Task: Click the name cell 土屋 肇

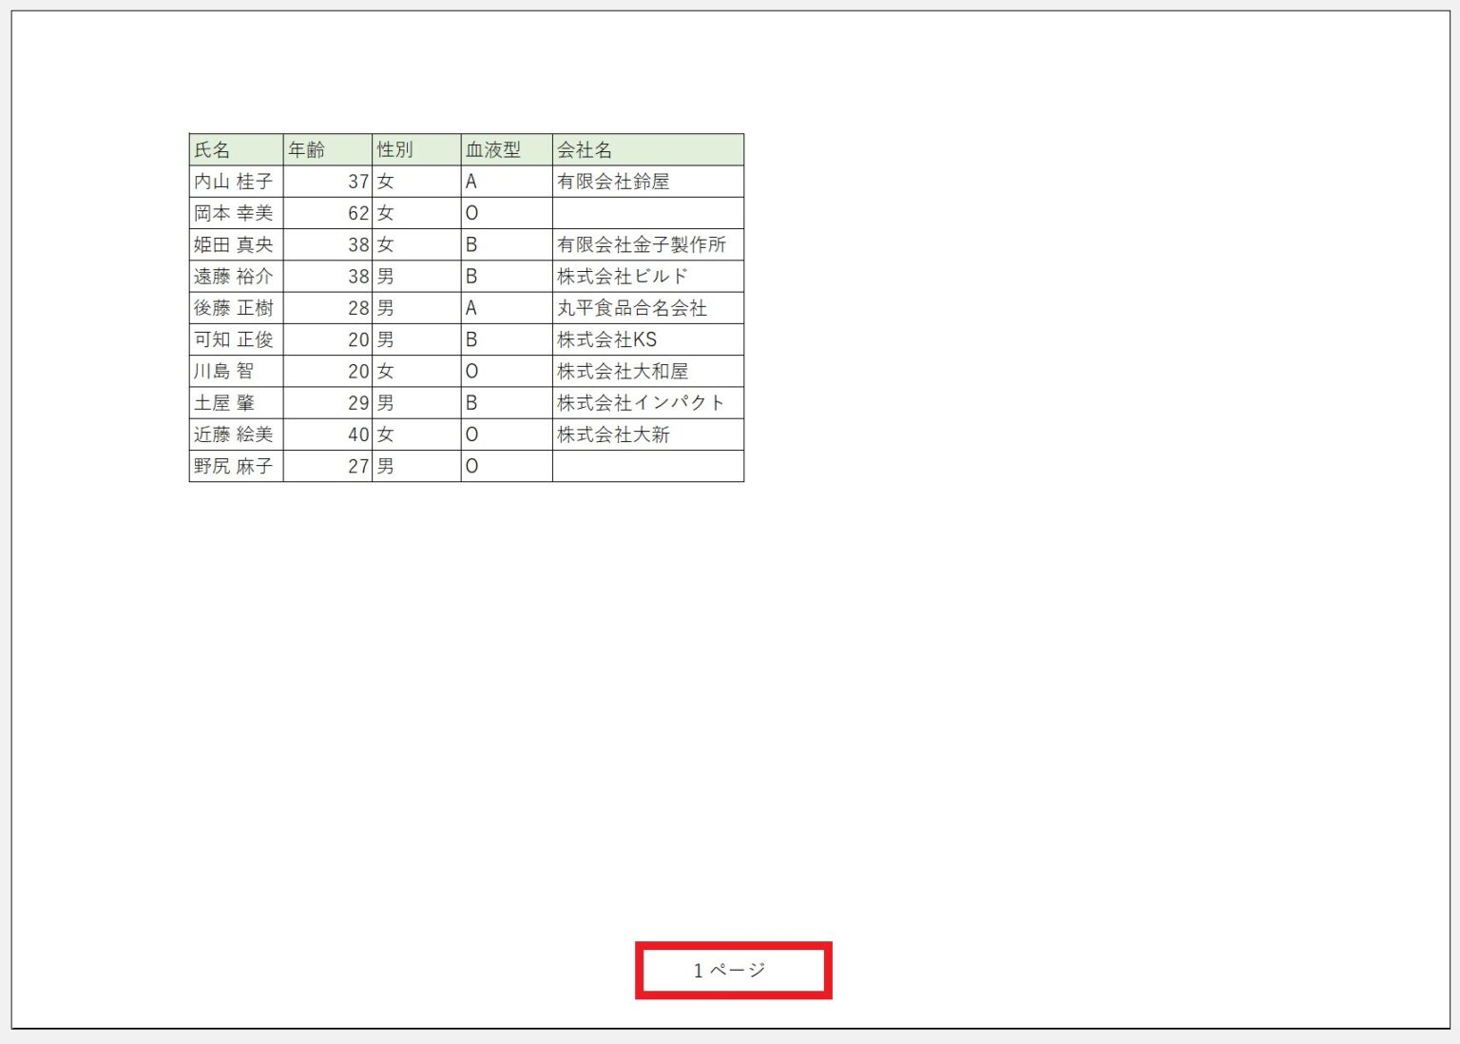Action: [x=233, y=402]
